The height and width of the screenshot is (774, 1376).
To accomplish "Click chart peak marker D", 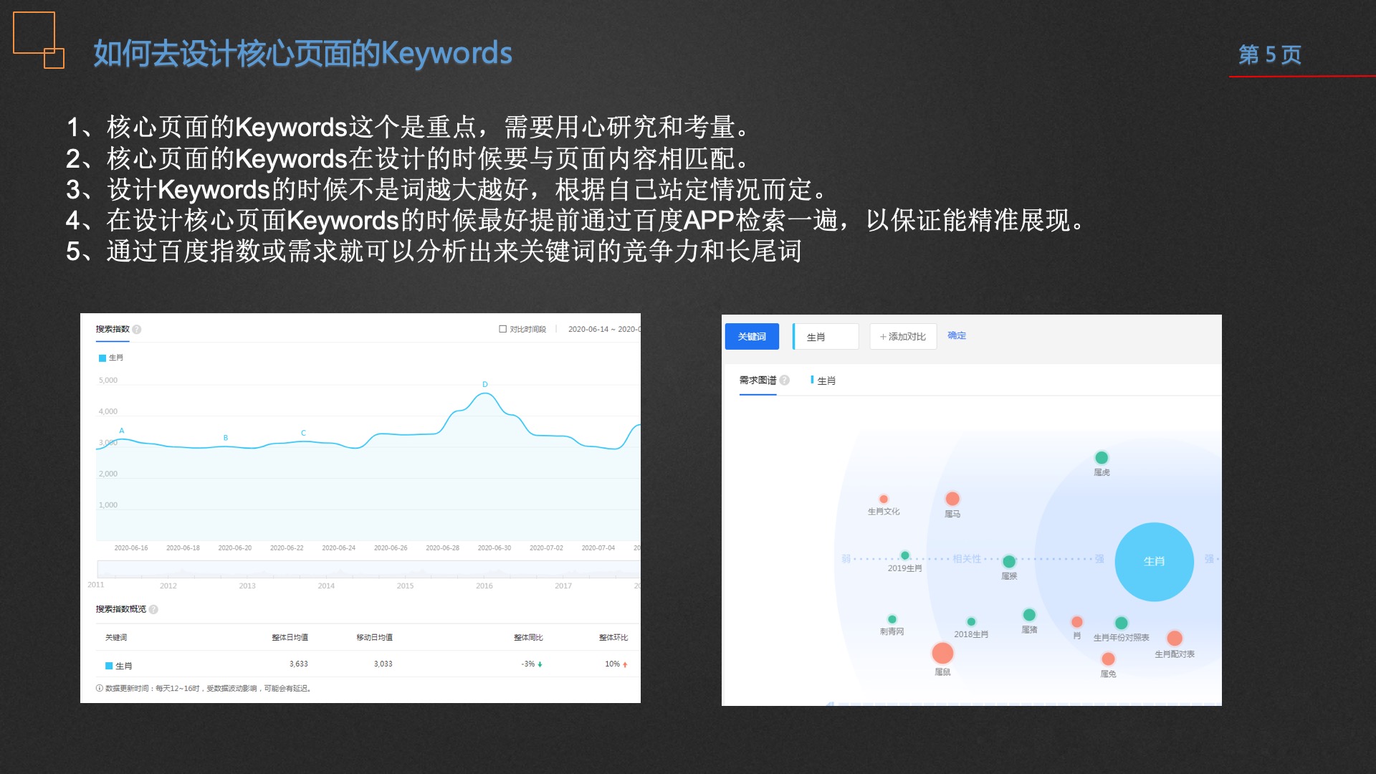I will [x=485, y=385].
